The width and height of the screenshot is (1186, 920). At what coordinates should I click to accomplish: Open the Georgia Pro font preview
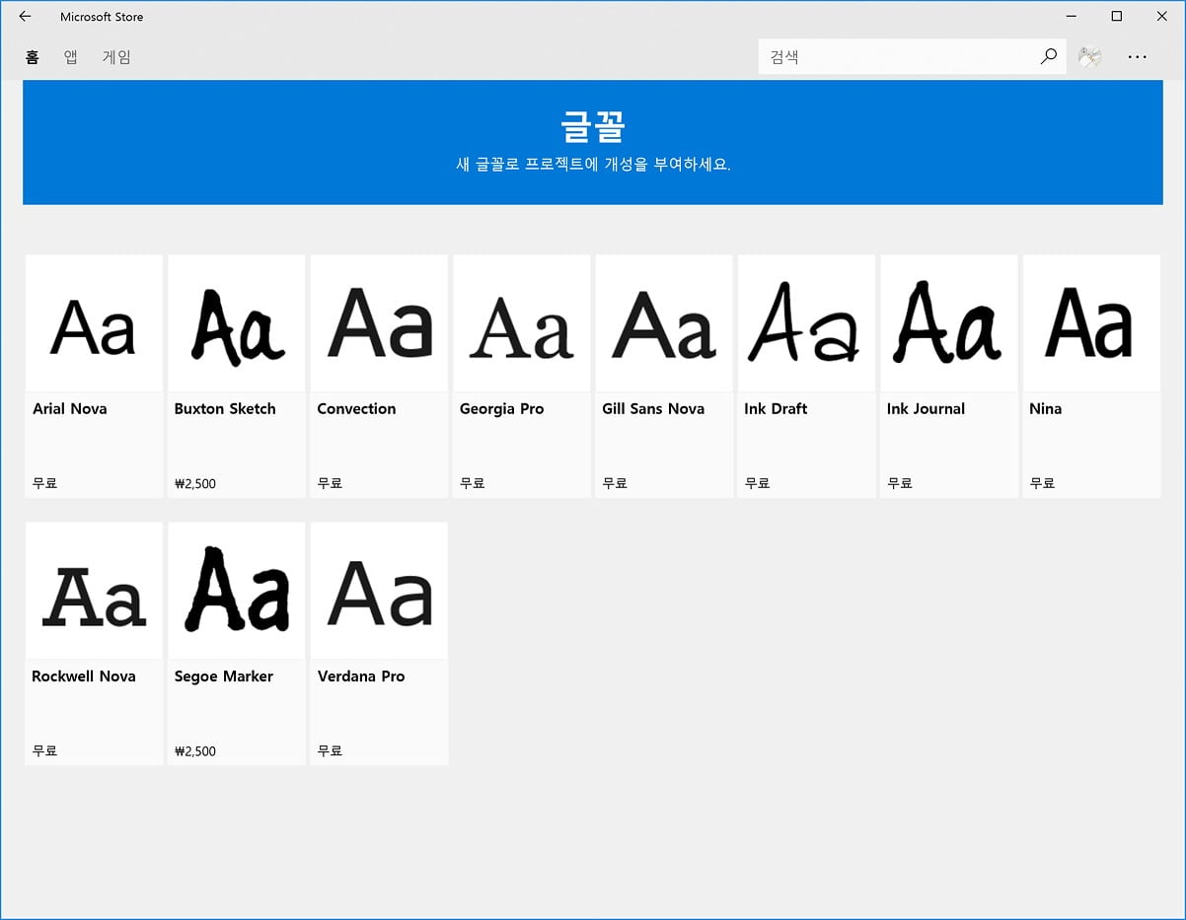[x=522, y=323]
